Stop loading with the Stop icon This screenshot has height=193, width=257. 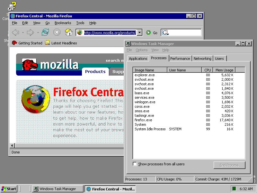[x=57, y=32]
